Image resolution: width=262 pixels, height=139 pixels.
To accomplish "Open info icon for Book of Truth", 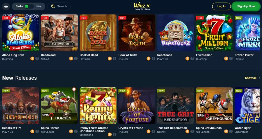I will (x=154, y=59).
